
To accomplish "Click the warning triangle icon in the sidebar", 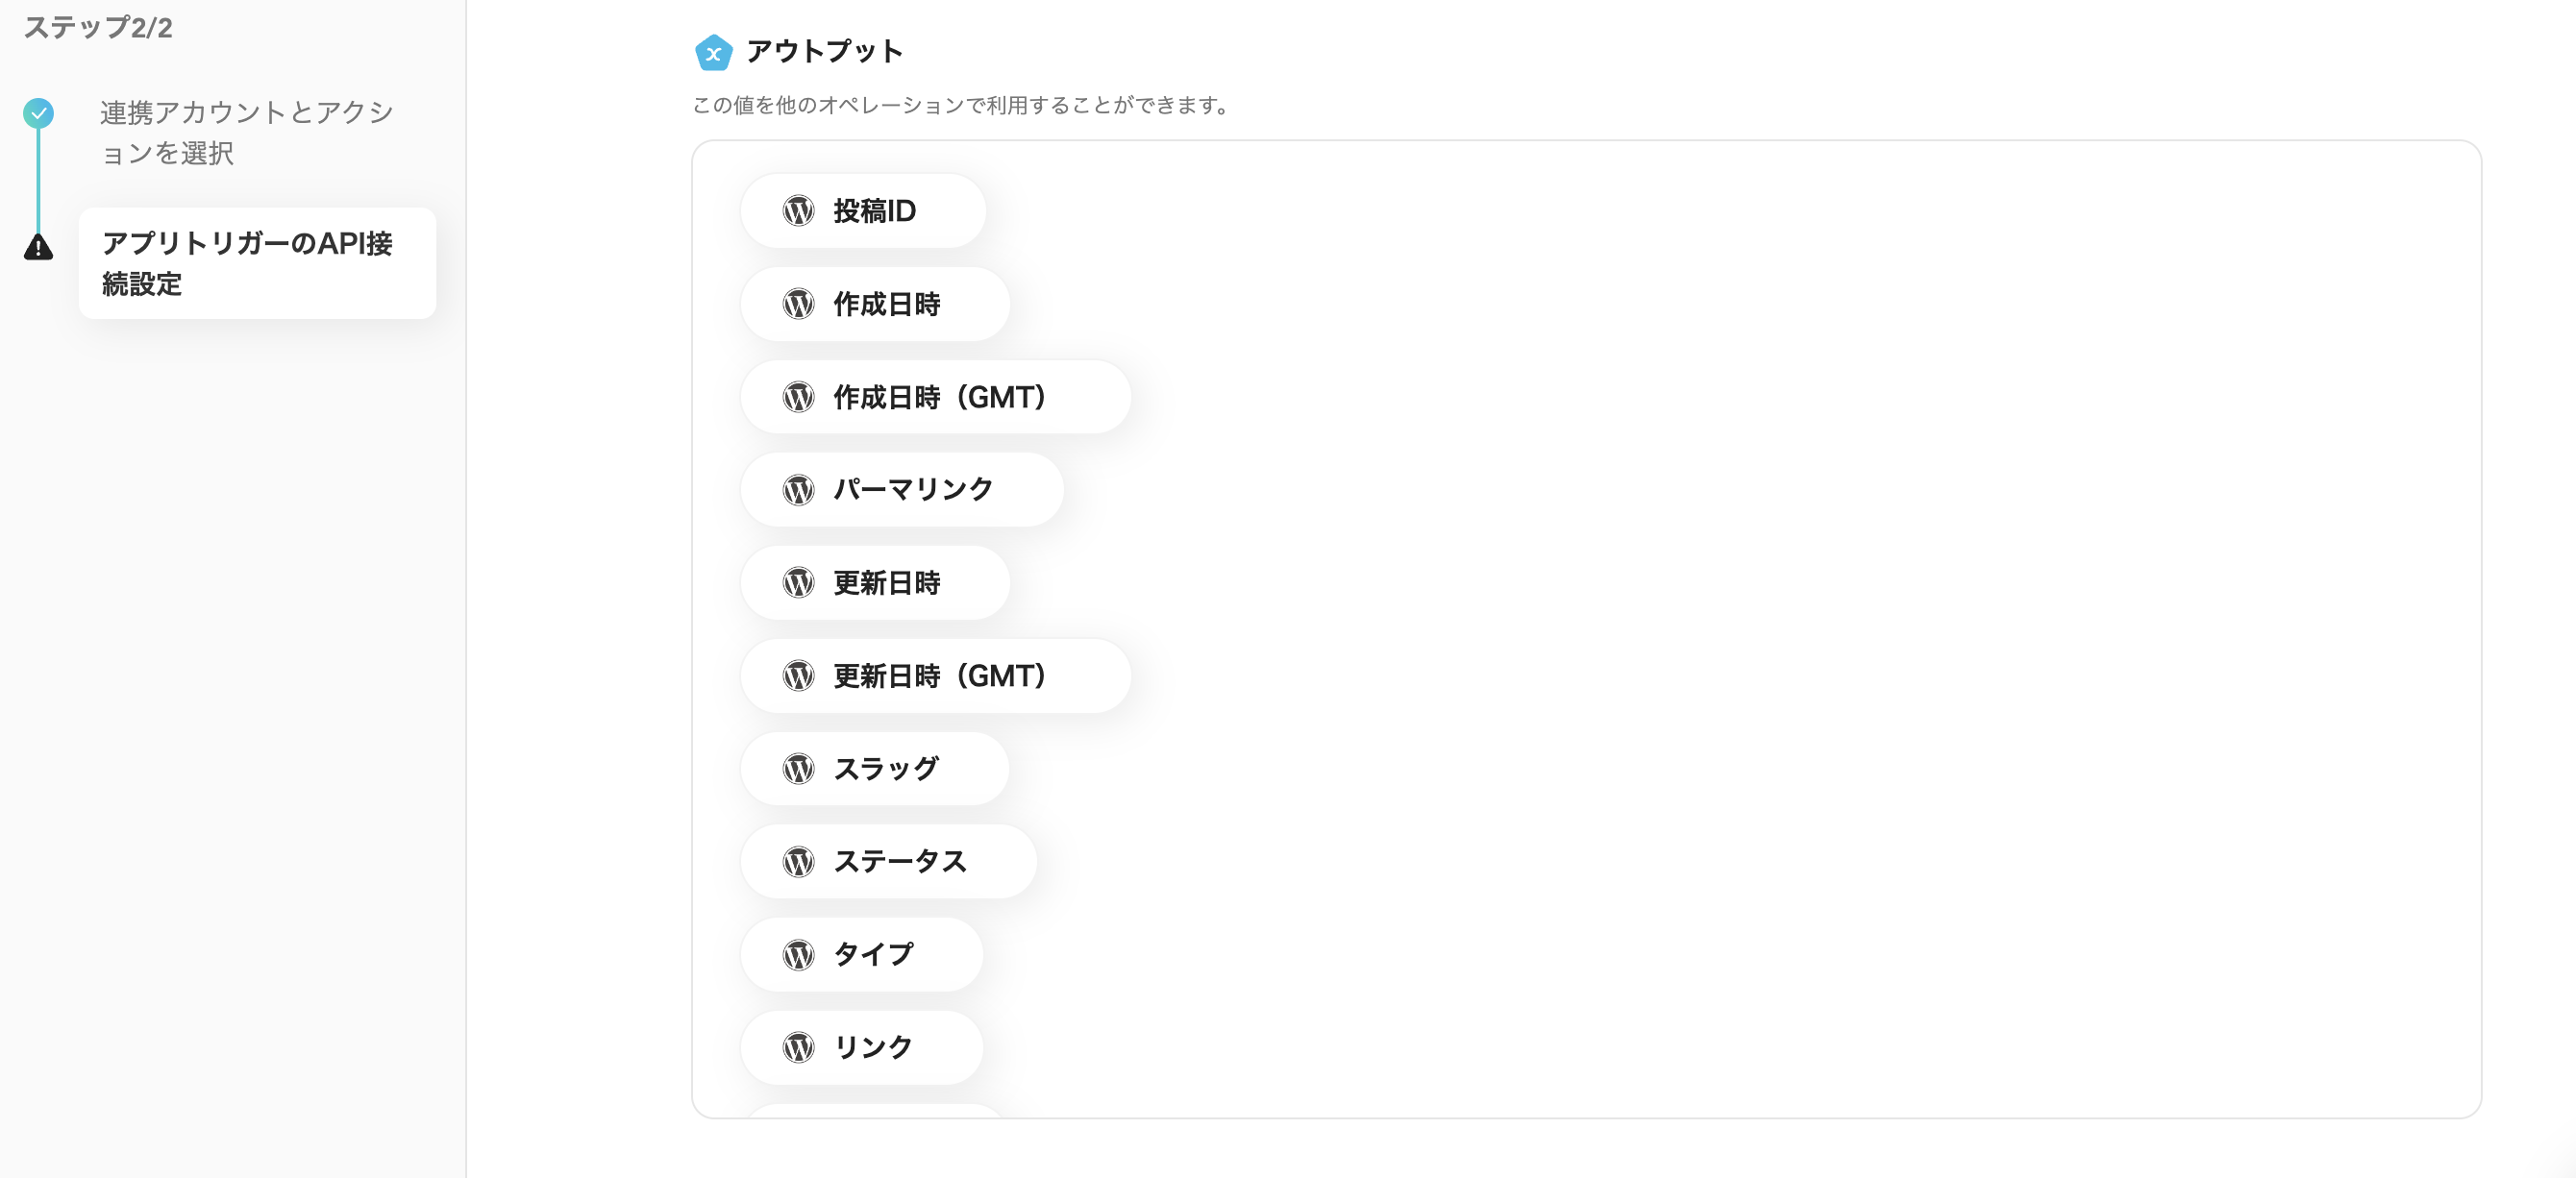I will (38, 248).
